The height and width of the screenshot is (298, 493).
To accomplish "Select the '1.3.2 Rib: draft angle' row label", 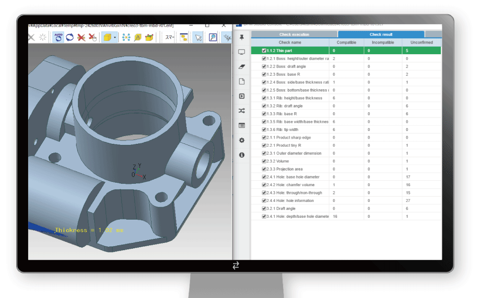I will [284, 106].
